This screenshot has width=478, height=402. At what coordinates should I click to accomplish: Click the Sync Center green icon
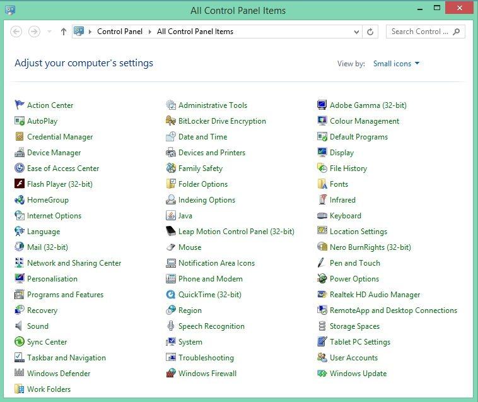19,341
